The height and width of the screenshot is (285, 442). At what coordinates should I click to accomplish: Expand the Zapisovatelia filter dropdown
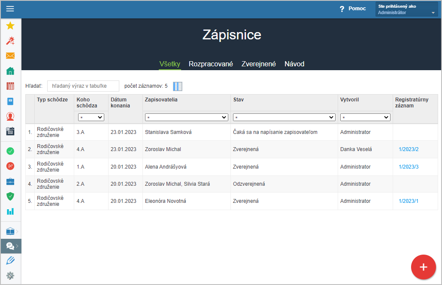pyautogui.click(x=187, y=117)
